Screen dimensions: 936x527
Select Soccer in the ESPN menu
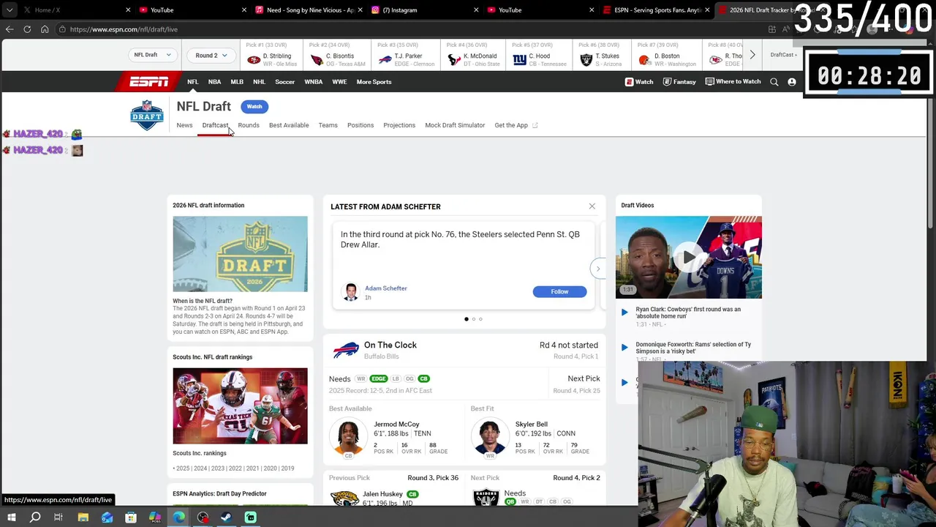284,82
